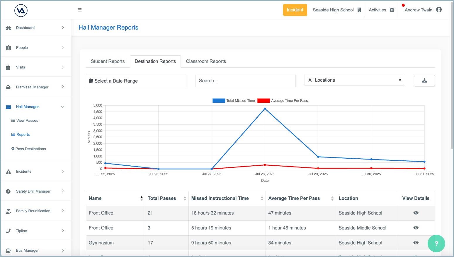Click the orange Incident button
The height and width of the screenshot is (257, 454).
tap(295, 10)
